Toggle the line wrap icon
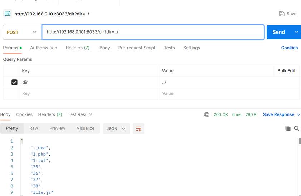Image resolution: width=301 pixels, height=196 pixels. click(x=139, y=129)
